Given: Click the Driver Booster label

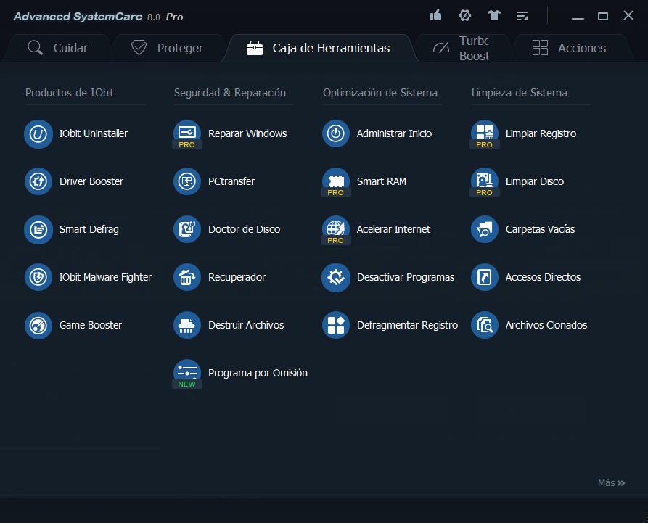Looking at the screenshot, I should coord(91,181).
